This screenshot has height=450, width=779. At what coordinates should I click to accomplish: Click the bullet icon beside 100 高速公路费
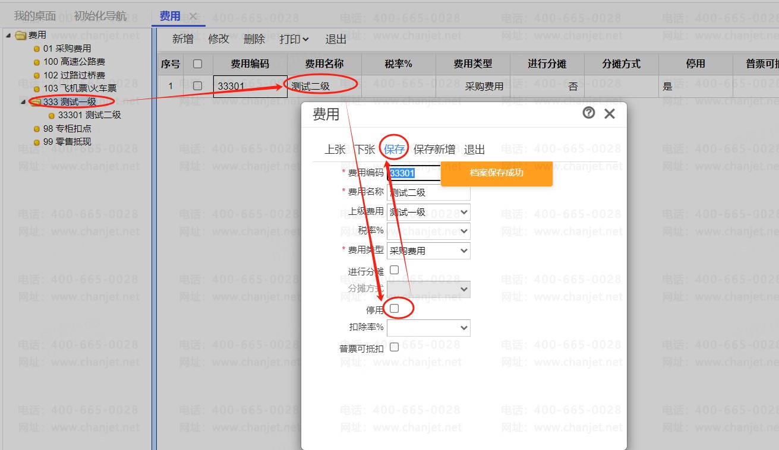pos(37,62)
